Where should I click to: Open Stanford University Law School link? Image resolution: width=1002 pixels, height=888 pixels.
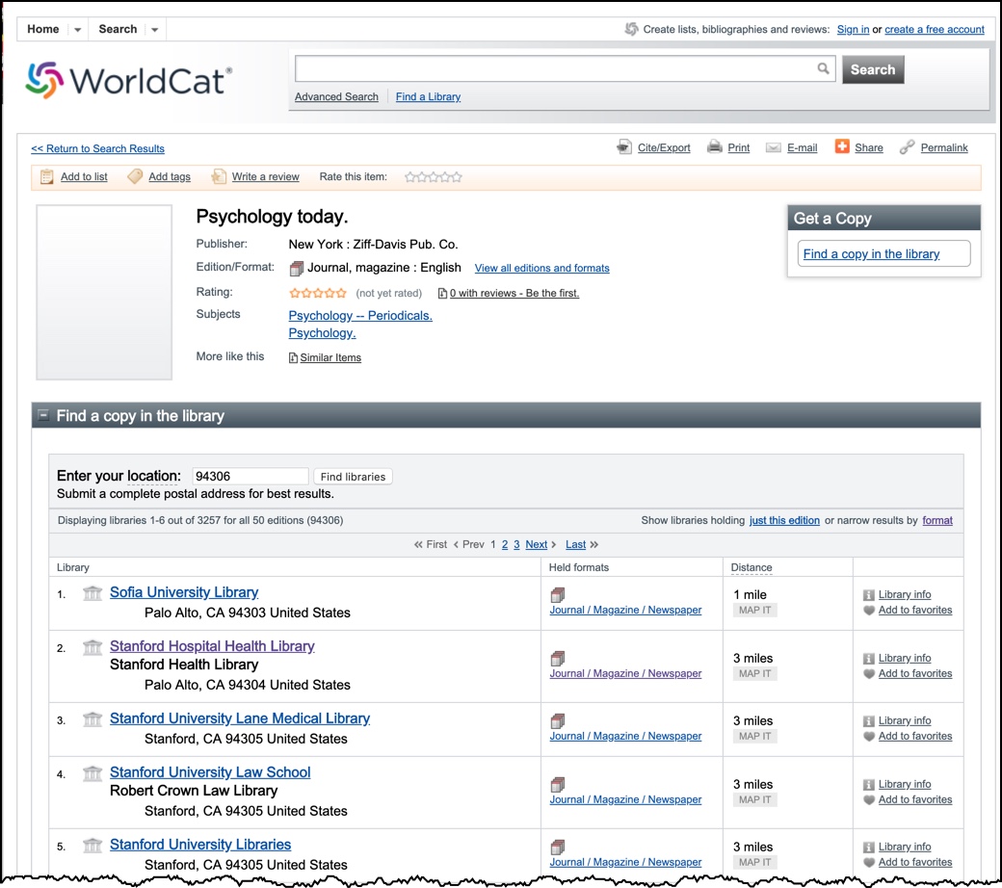click(210, 771)
